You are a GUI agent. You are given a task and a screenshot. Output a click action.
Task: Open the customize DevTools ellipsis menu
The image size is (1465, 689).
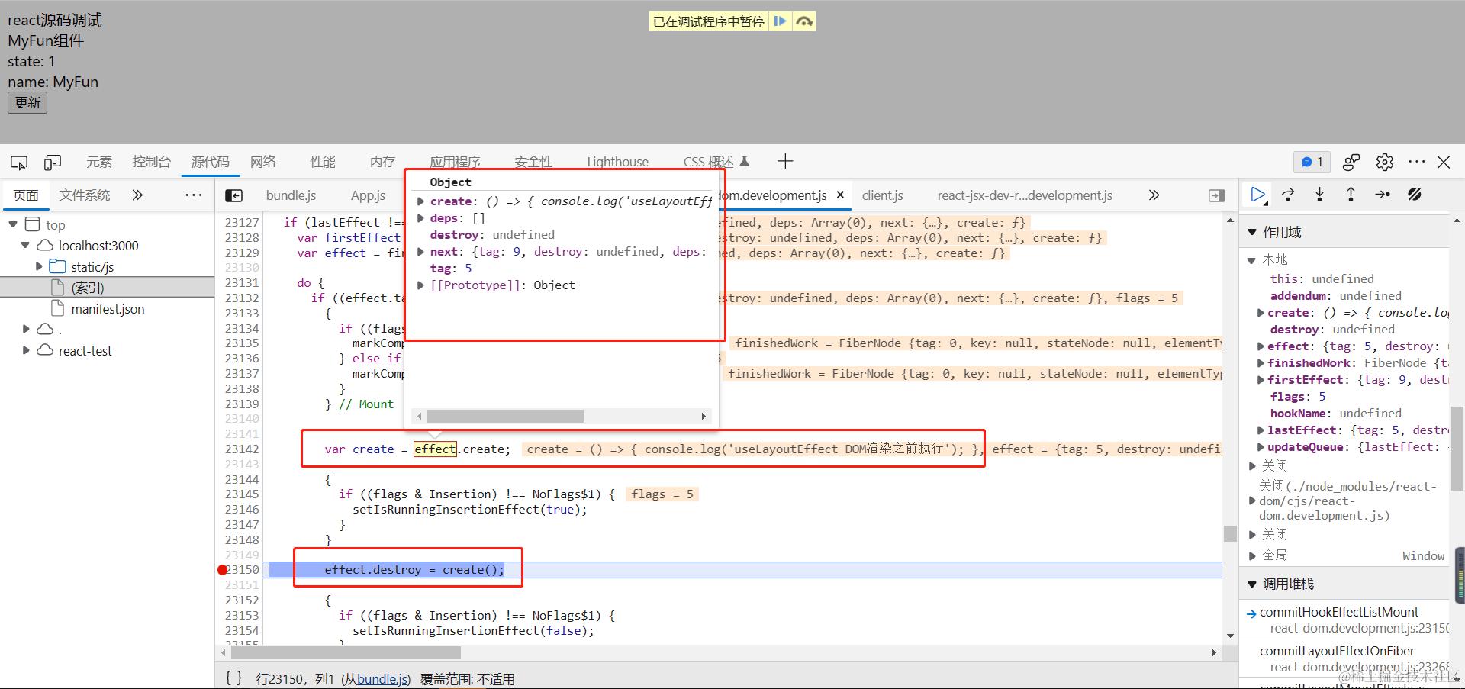click(x=1417, y=162)
